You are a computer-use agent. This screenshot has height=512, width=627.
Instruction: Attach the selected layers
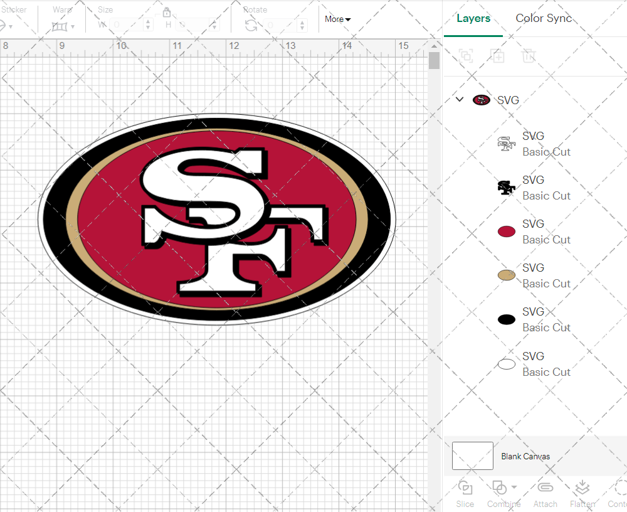click(x=545, y=493)
